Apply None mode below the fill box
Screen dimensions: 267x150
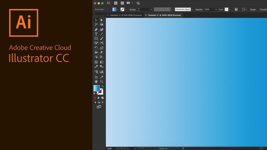pos(102,98)
